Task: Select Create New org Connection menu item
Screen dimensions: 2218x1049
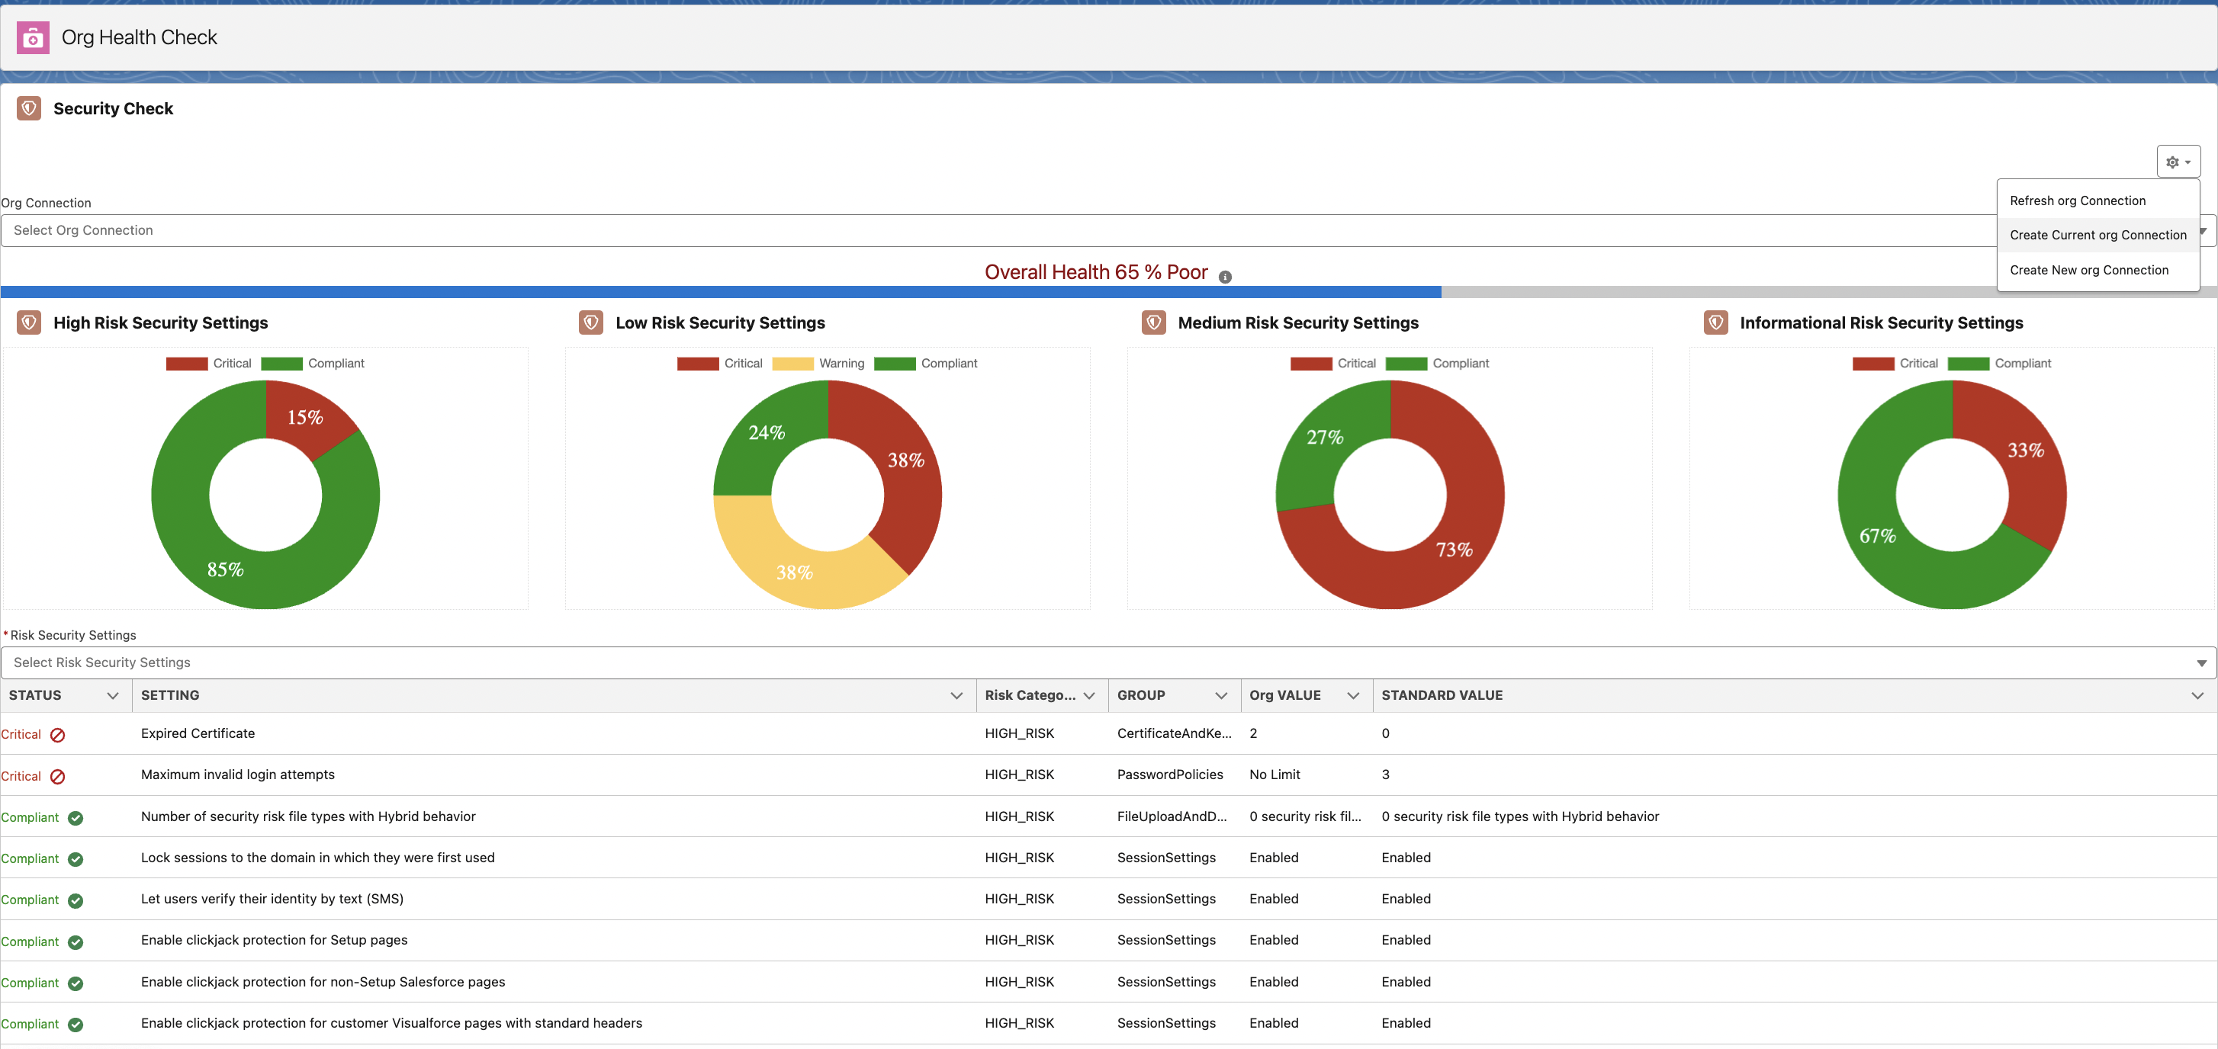Action: click(x=2088, y=270)
